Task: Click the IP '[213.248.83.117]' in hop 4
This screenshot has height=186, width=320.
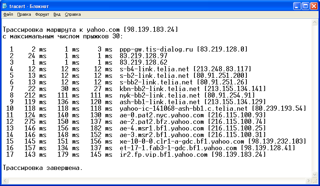Action: [222, 69]
